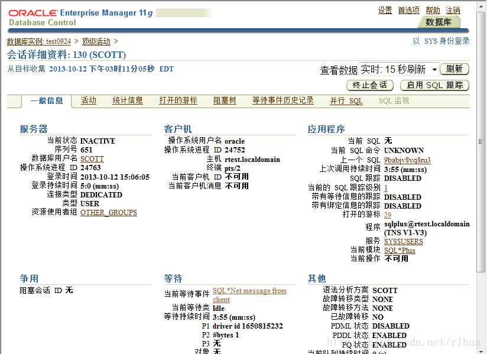Click the scrollbar up arrow

(480, 7)
